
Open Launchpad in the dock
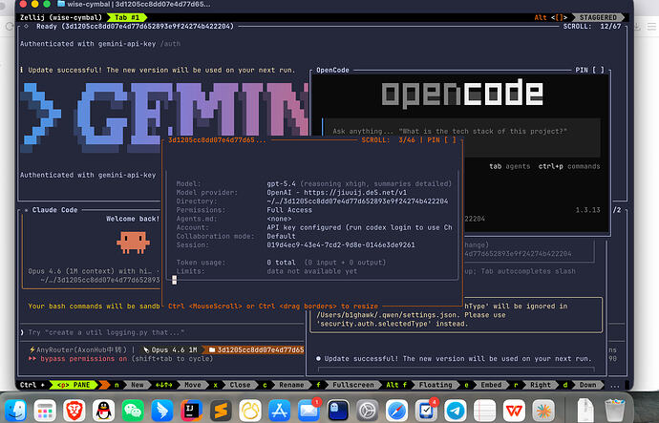click(x=45, y=410)
